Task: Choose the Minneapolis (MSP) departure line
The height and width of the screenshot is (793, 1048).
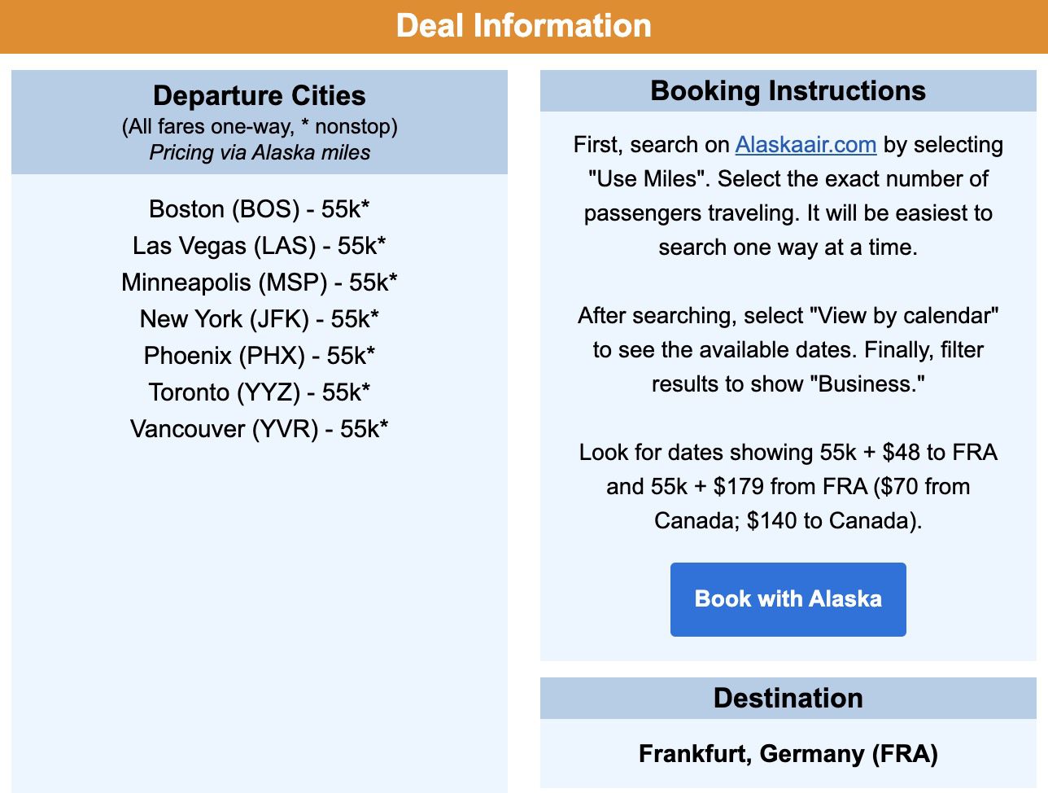Action: [x=259, y=283]
